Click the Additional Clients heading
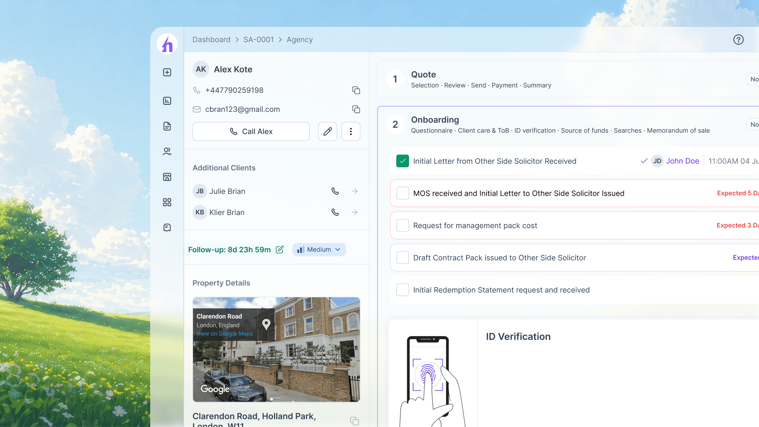Viewport: 759px width, 427px height. 224,168
